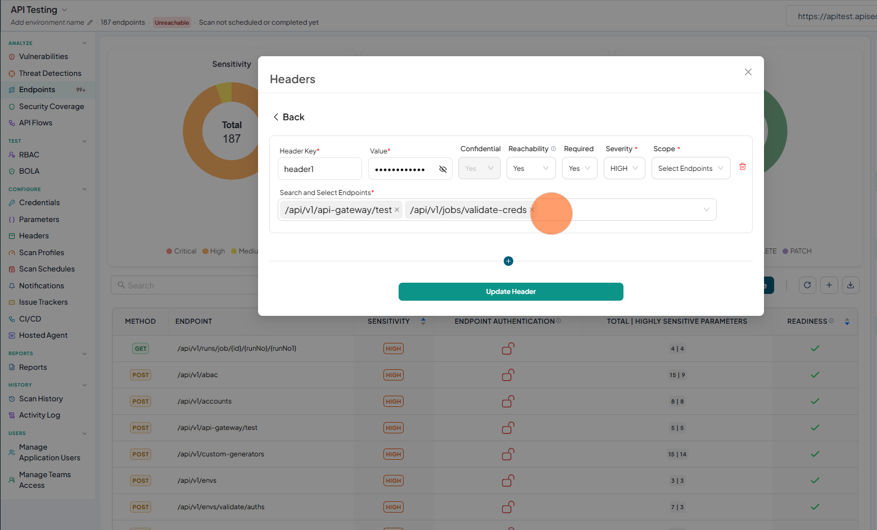
Task: Click the endpoints Search box
Action: (186, 285)
